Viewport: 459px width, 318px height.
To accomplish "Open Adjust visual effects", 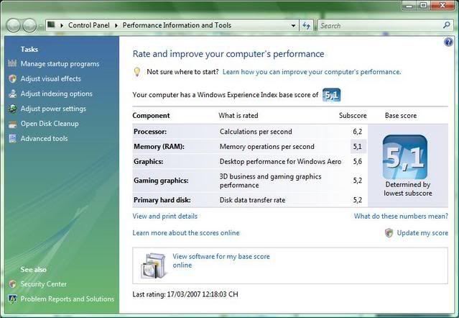I will click(x=51, y=78).
